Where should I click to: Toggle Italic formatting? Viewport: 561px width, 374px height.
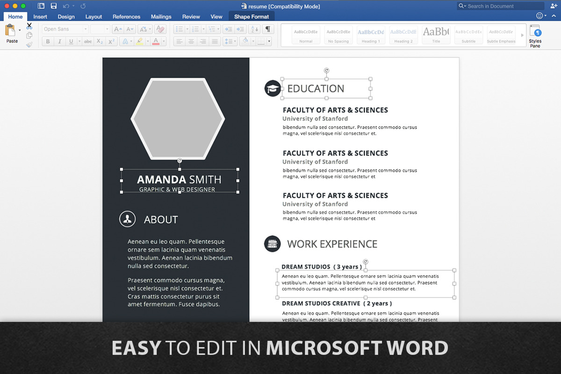59,42
